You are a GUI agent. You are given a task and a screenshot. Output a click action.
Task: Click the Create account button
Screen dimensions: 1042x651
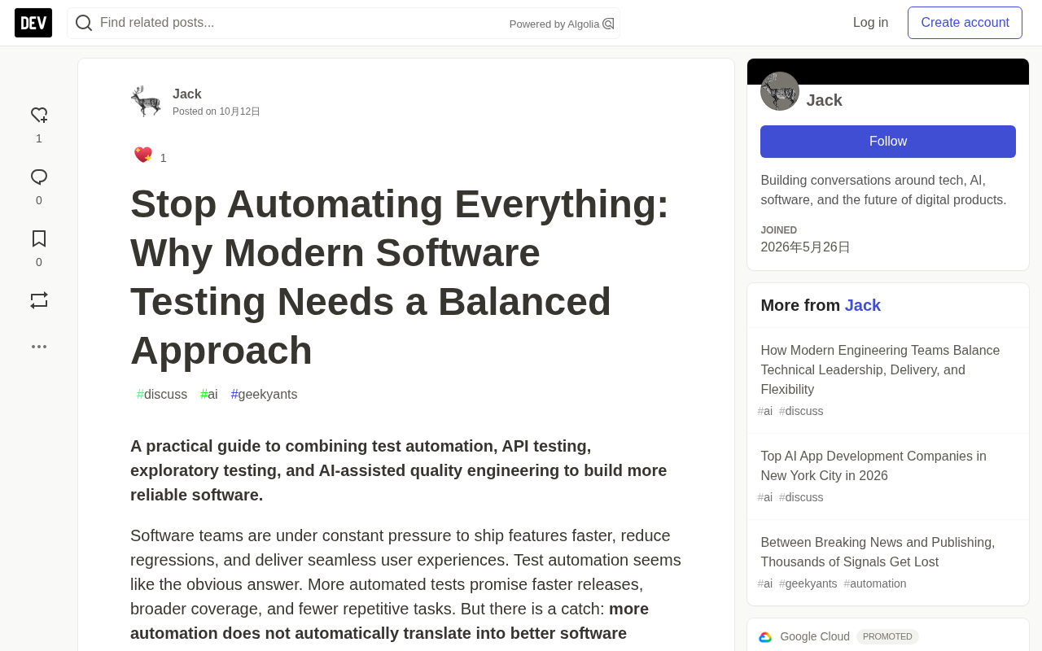click(965, 23)
